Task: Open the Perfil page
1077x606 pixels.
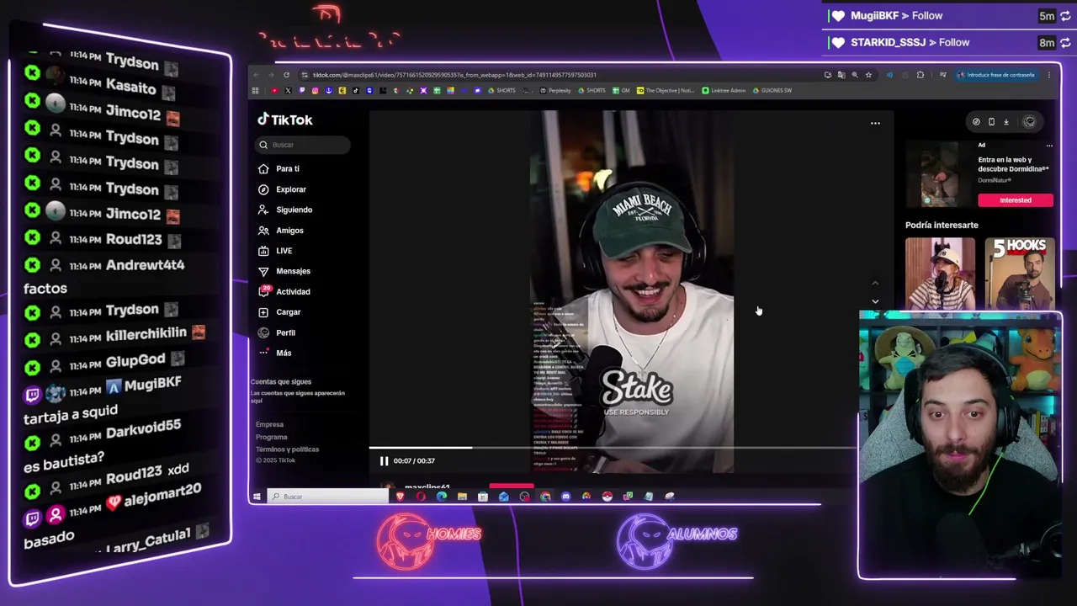Action: coord(277,332)
